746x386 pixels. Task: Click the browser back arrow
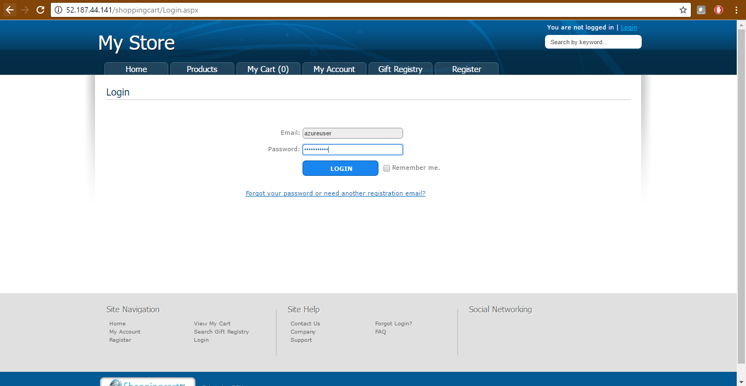click(10, 10)
